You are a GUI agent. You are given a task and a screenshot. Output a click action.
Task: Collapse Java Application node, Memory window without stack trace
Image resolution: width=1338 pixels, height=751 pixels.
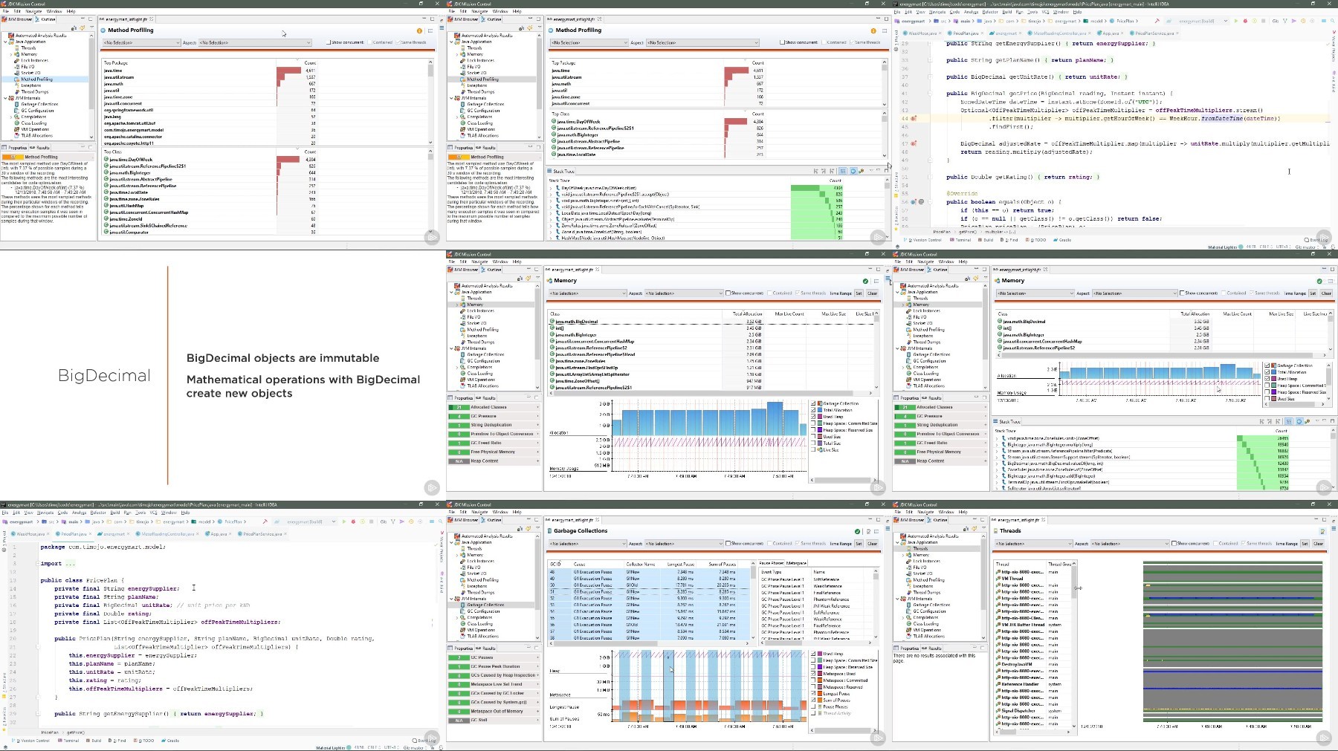(x=451, y=292)
